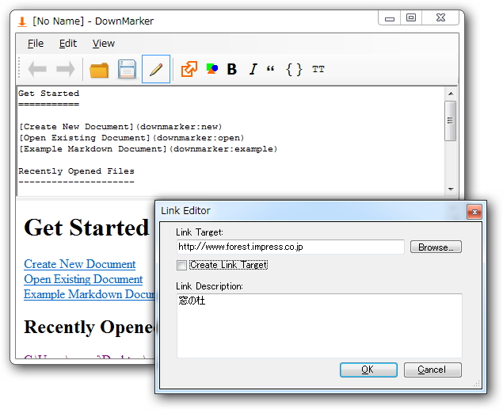Screen dimensions: 503x410
Task: Open a file with the folder icon
Action: [99, 70]
